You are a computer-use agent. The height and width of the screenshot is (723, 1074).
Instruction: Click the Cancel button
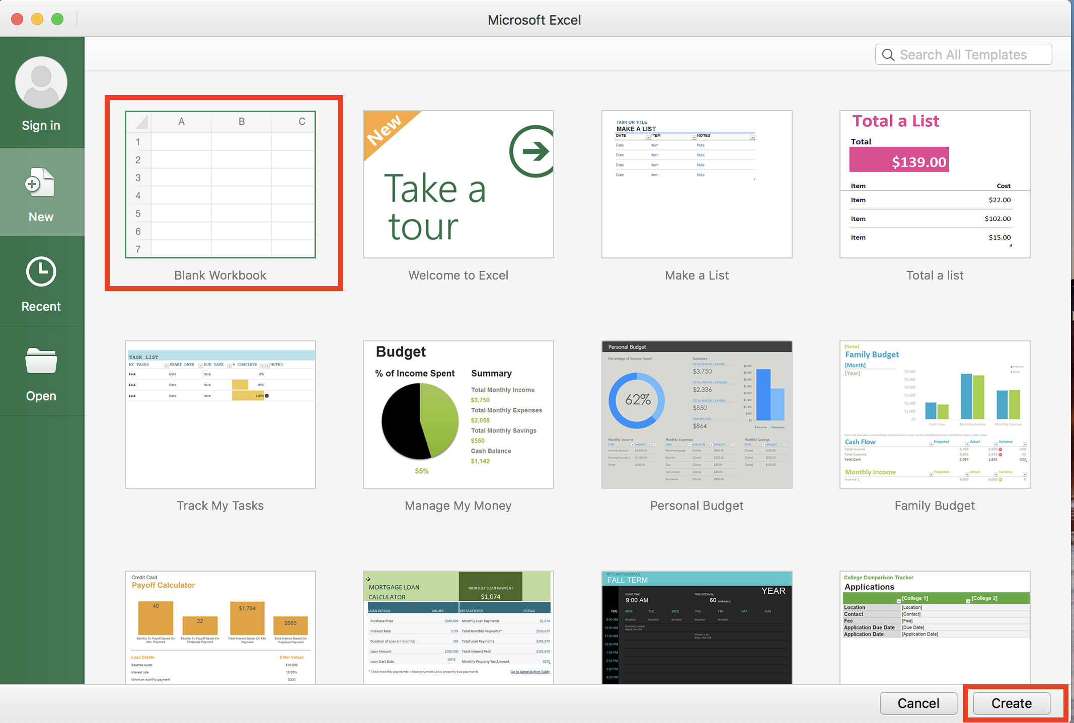(x=918, y=703)
